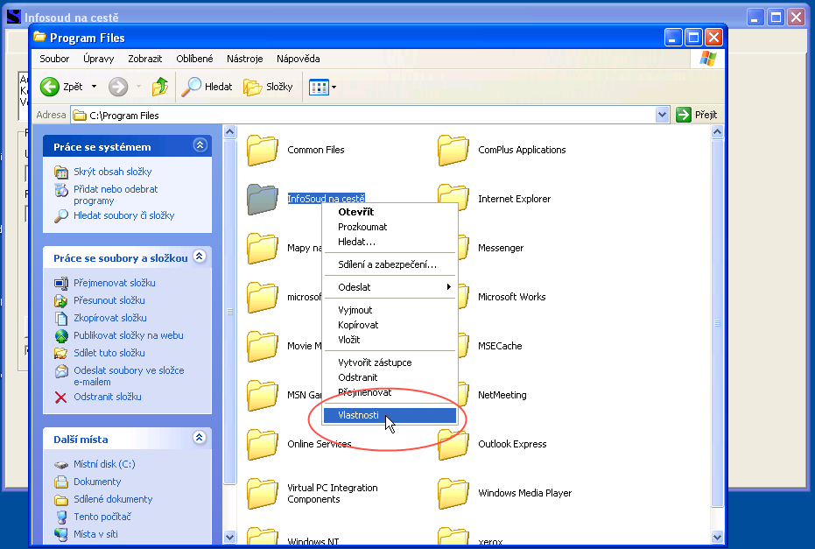Select the Messenger folder label
The width and height of the screenshot is (815, 549).
click(x=501, y=248)
